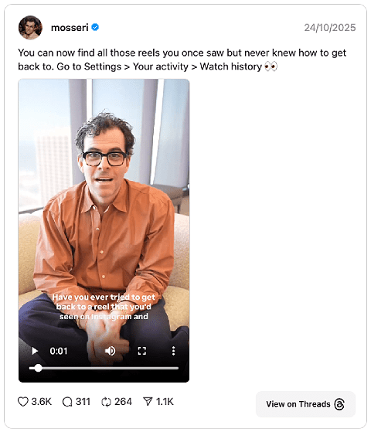Click the 311 replies count
The height and width of the screenshot is (432, 371).
[x=83, y=402]
